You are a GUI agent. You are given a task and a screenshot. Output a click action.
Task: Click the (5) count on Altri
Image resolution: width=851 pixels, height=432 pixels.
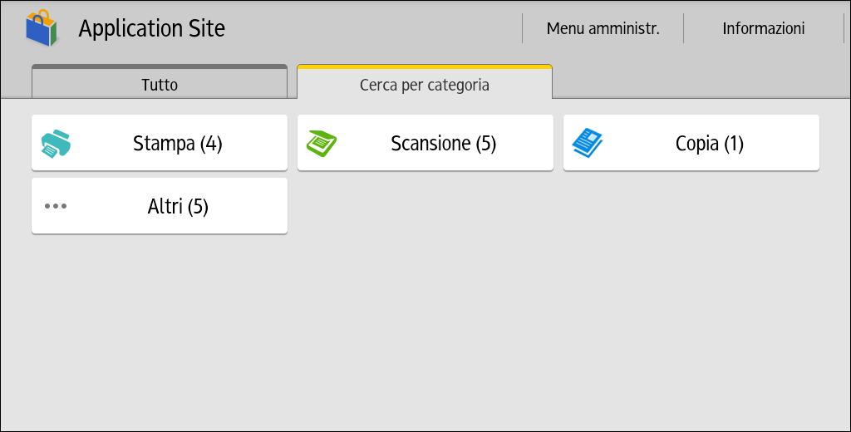[198, 206]
